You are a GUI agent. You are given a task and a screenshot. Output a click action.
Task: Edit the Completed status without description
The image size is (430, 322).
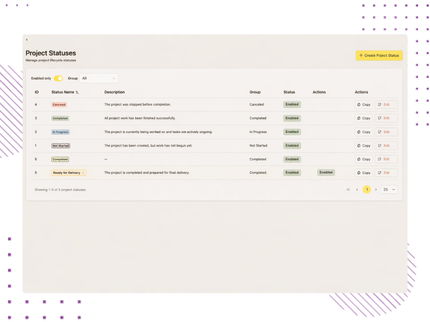[x=386, y=159]
